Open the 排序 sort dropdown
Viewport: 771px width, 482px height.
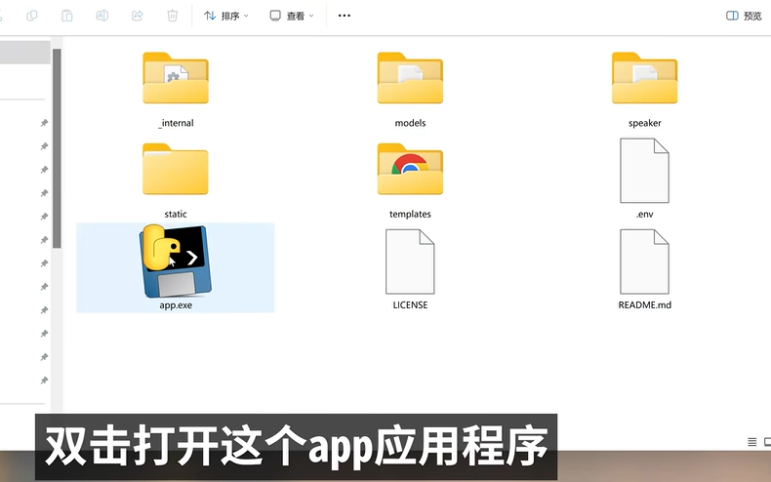pos(226,16)
